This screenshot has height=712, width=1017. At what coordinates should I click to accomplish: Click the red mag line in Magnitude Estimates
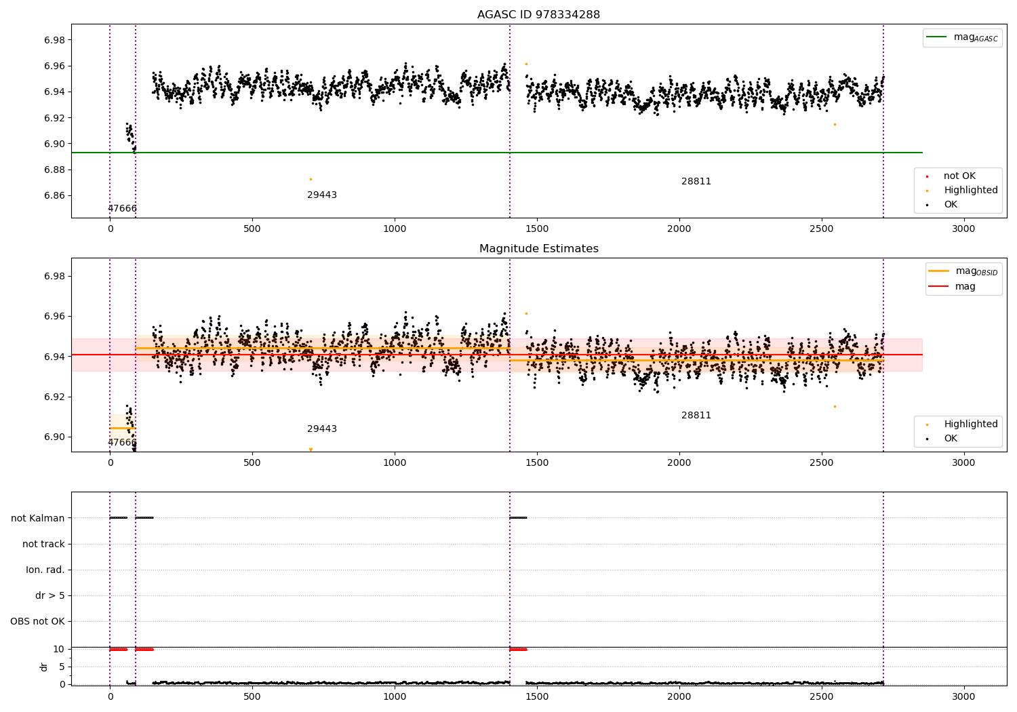click(x=496, y=355)
